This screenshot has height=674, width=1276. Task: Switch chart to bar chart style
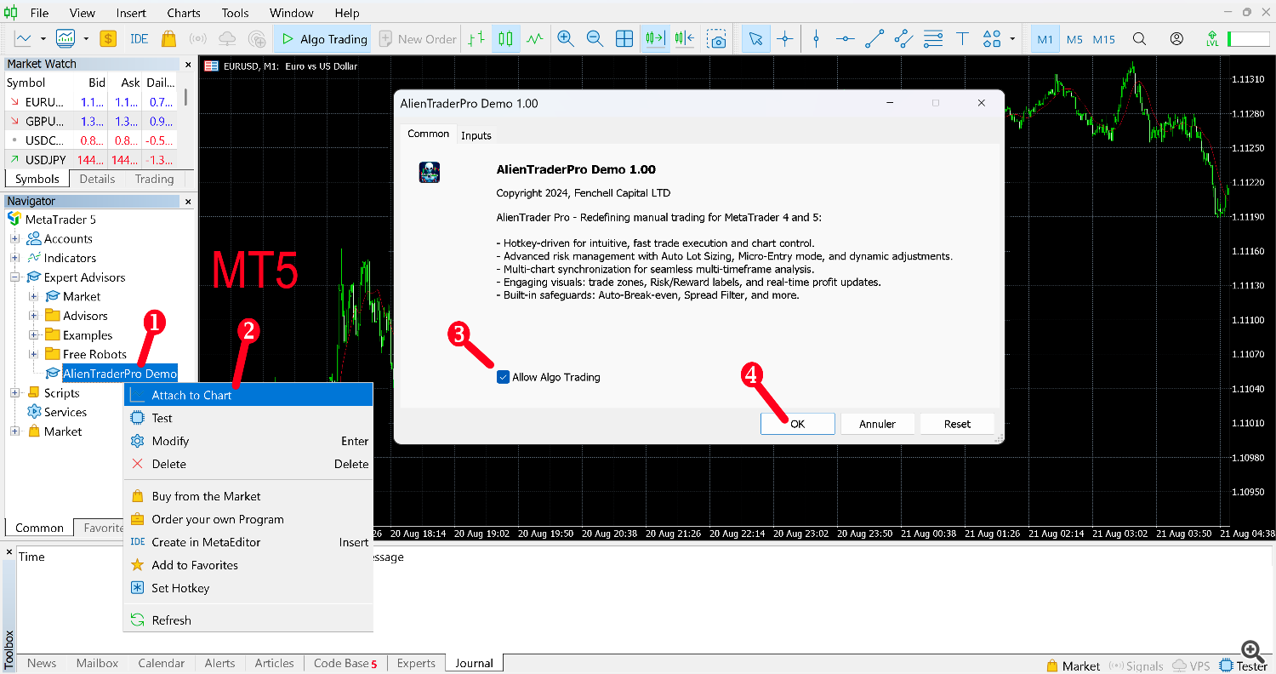tap(476, 38)
